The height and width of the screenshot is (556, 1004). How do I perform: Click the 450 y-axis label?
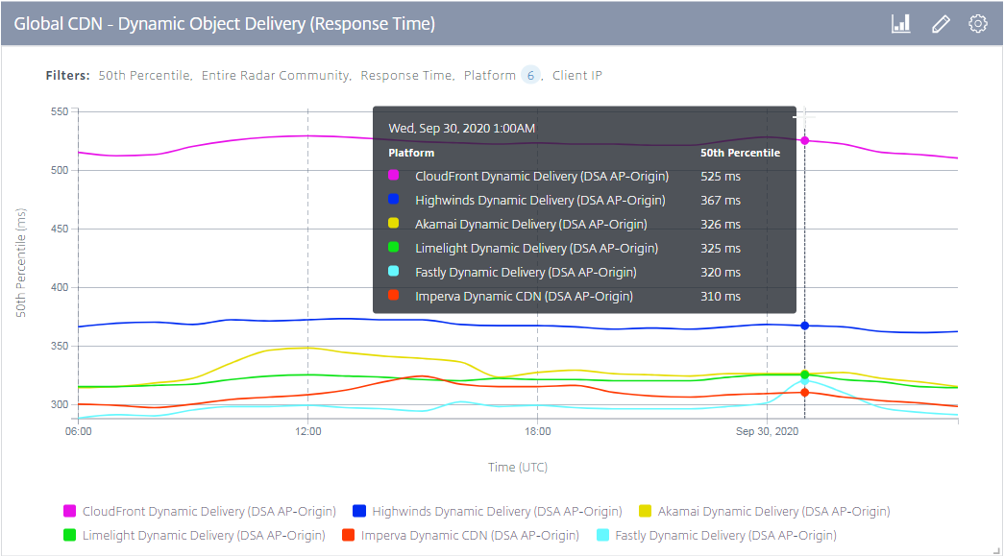point(60,229)
